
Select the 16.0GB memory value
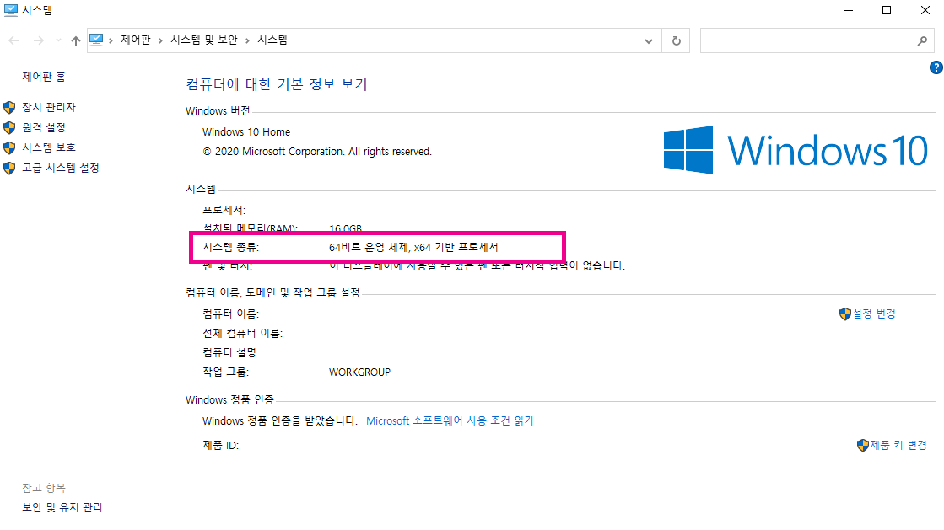[x=346, y=228]
